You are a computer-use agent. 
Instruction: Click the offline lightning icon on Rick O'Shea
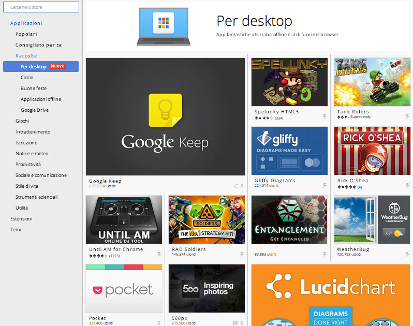tap(407, 185)
